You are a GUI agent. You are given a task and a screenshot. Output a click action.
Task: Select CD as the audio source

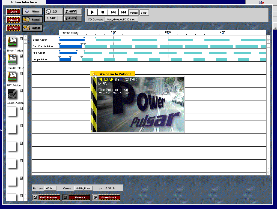point(54,11)
